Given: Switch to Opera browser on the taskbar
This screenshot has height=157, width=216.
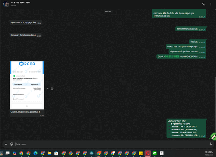Looking at the screenshot, I should pyautogui.click(x=148, y=154).
